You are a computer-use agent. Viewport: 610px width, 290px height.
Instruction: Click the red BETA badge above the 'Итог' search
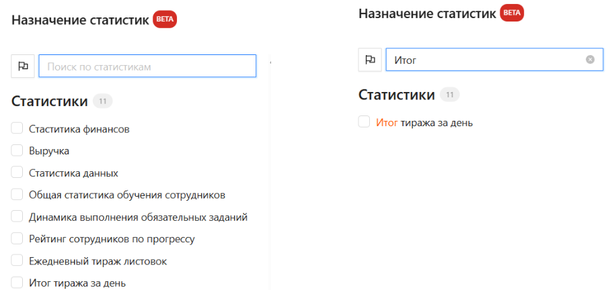tap(512, 13)
